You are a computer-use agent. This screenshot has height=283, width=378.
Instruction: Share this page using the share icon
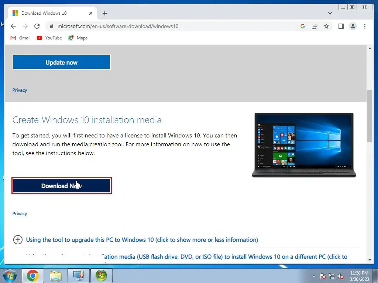coord(315,26)
